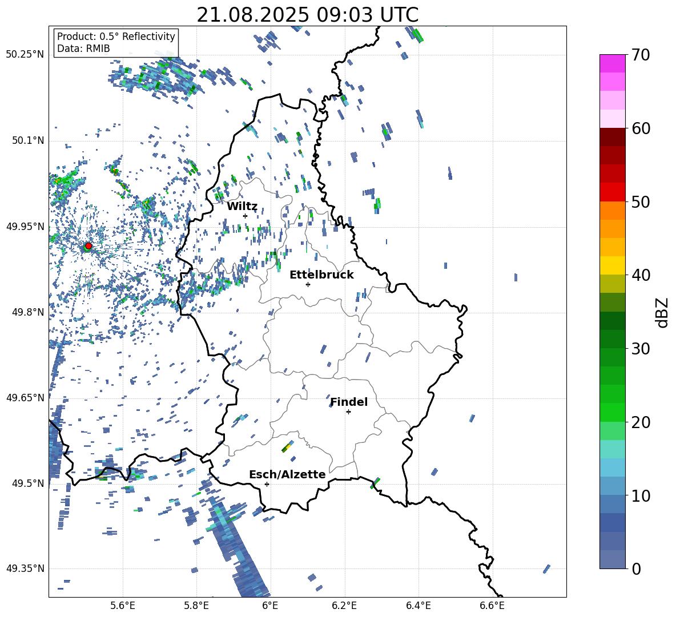Click the Esch/Alzette city label
This screenshot has width=676, height=617.
287,475
